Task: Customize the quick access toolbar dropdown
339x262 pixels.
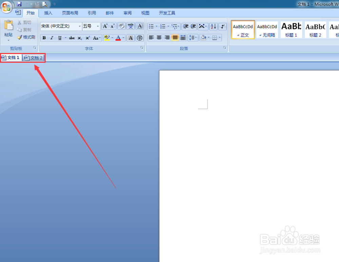Action: click(x=55, y=4)
